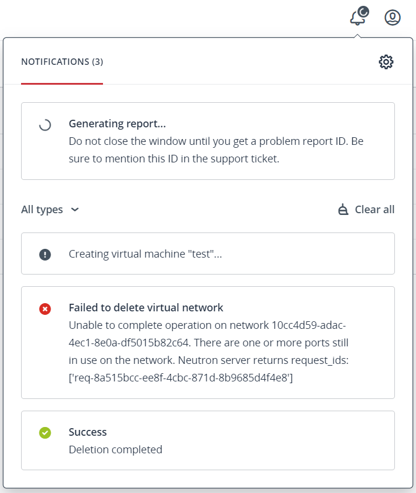This screenshot has height=493, width=416.
Task: Click the Clear all broom icon
Action: click(342, 209)
